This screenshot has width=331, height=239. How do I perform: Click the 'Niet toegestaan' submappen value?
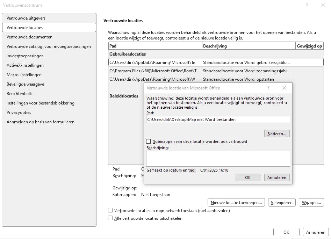tap(156, 195)
